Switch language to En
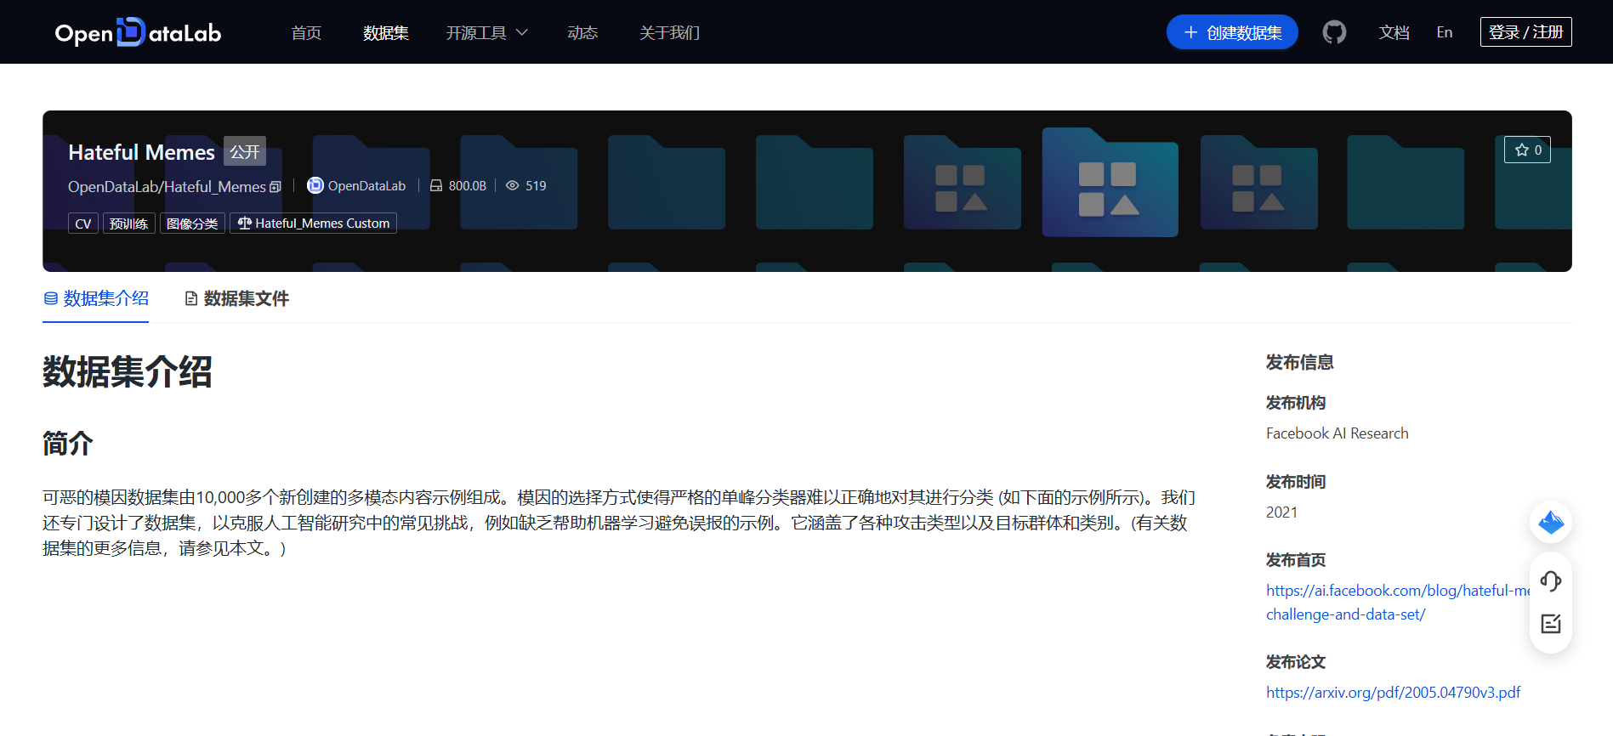 [x=1445, y=32]
